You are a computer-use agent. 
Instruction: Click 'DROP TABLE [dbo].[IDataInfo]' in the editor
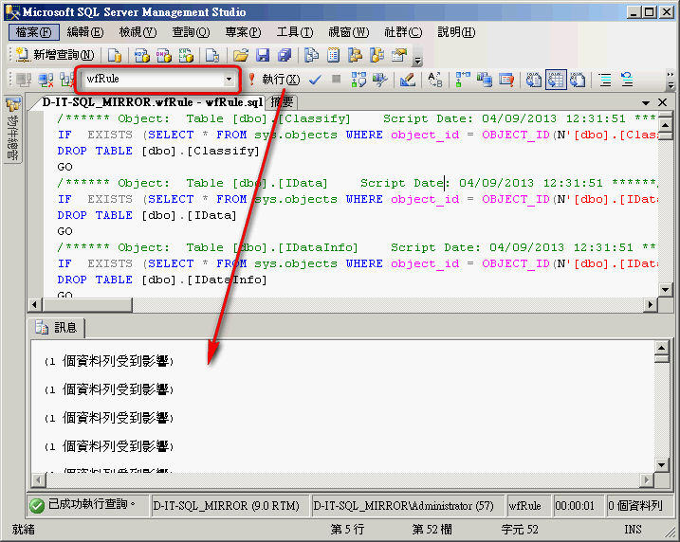162,280
